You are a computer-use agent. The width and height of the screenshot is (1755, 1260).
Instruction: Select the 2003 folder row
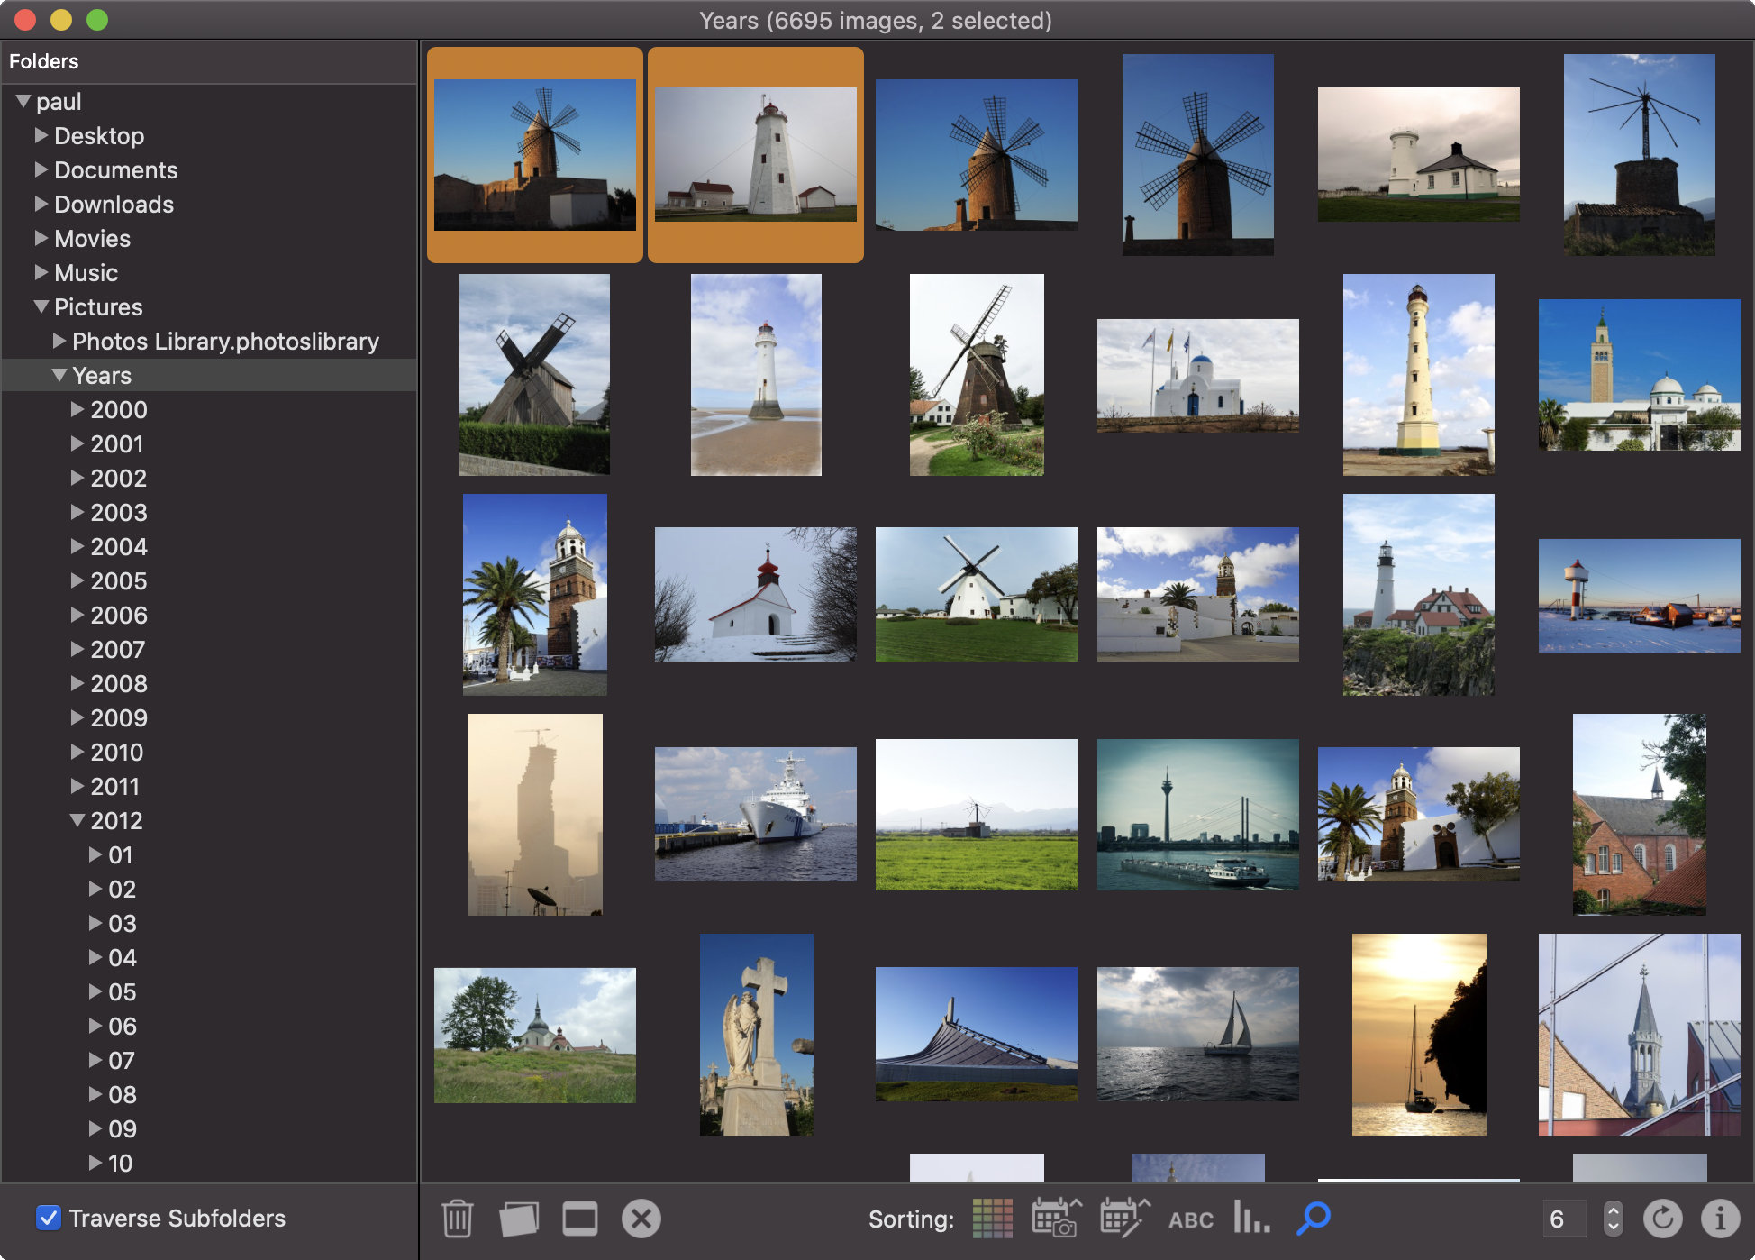209,512
